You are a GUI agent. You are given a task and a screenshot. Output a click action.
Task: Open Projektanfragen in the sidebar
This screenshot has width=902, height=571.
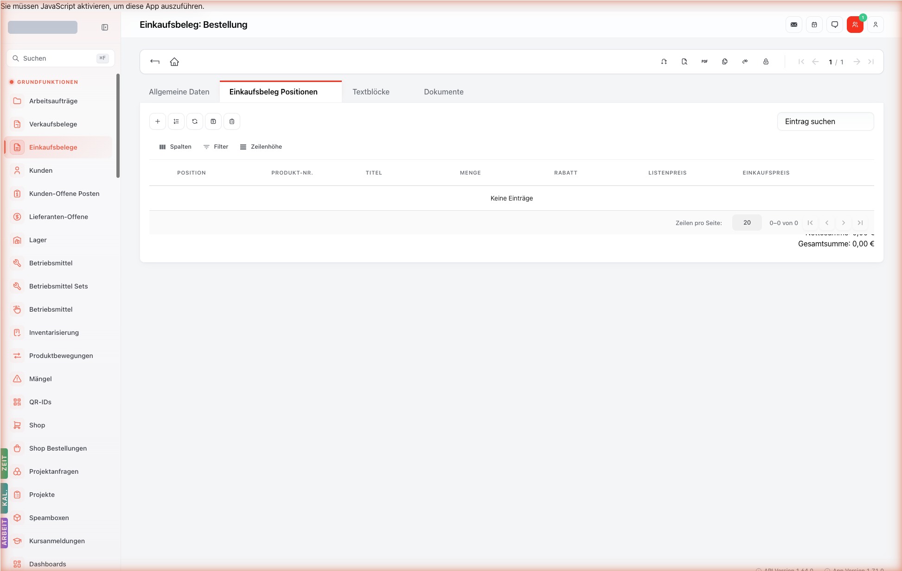tap(58, 471)
